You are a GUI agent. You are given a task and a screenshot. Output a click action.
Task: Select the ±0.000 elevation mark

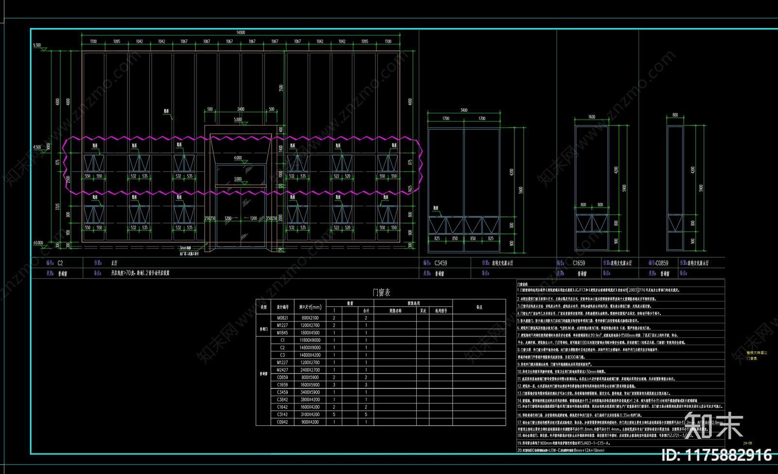pyautogui.click(x=38, y=243)
